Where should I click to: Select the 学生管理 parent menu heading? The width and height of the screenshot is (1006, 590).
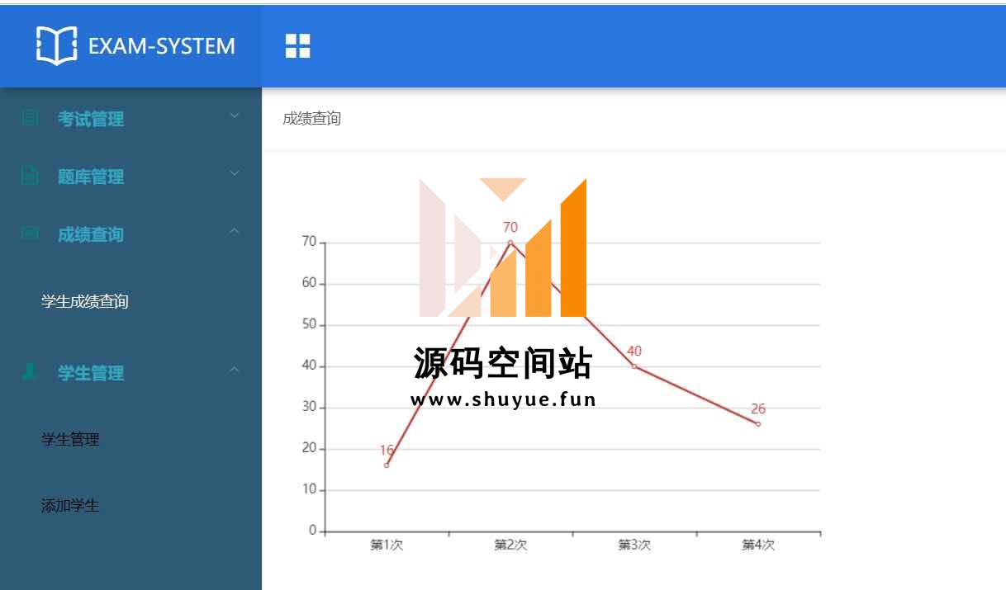pyautogui.click(x=130, y=372)
